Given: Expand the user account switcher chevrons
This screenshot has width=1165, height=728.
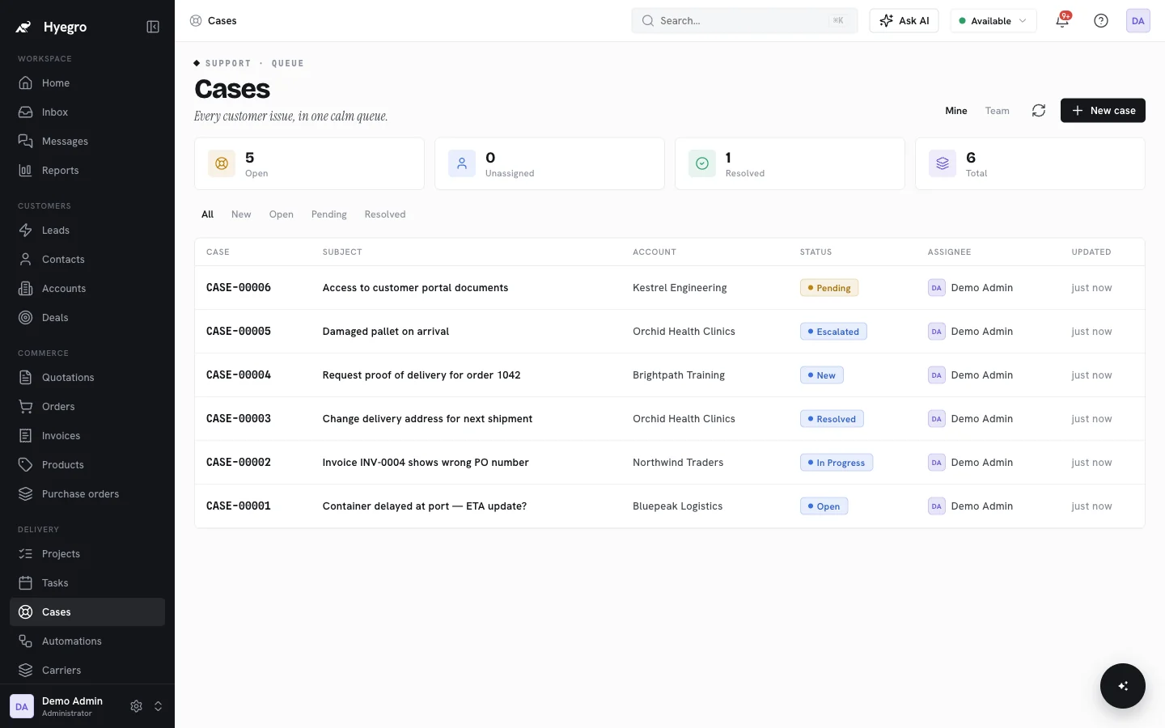Looking at the screenshot, I should [158, 706].
